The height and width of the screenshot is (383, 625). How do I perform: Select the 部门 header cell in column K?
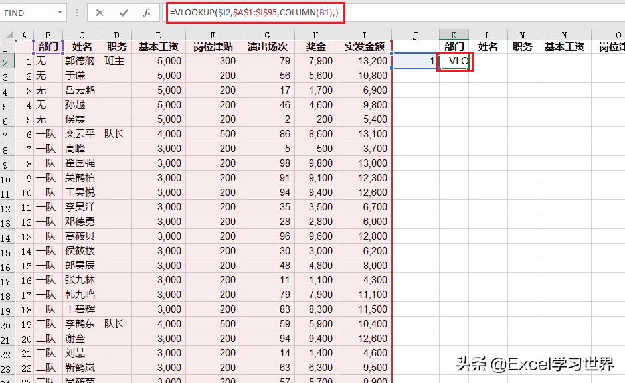tap(454, 46)
